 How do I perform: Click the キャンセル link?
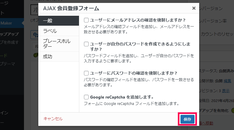(x=53, y=119)
